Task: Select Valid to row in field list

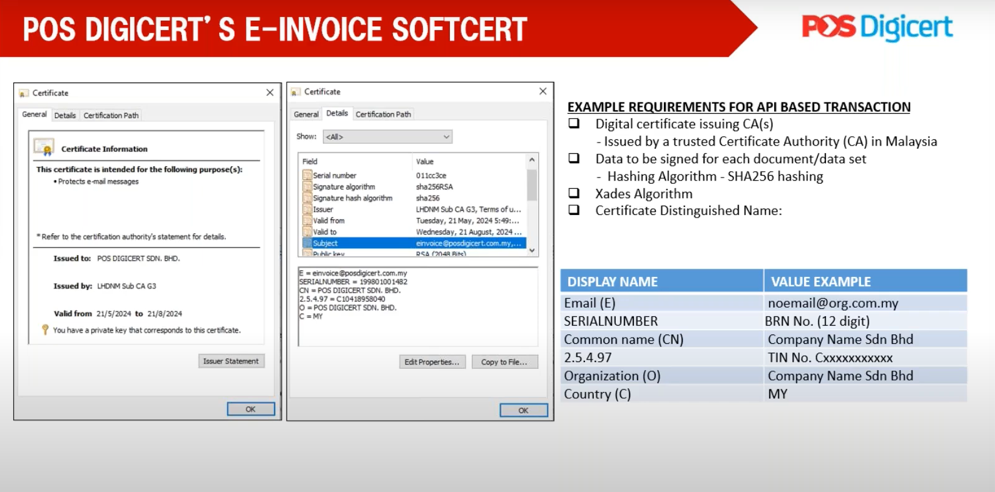Action: point(414,232)
